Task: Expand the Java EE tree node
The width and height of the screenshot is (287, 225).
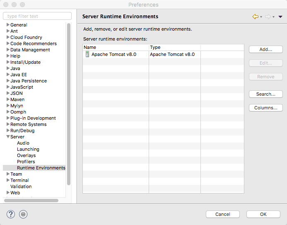Action: tap(8, 75)
